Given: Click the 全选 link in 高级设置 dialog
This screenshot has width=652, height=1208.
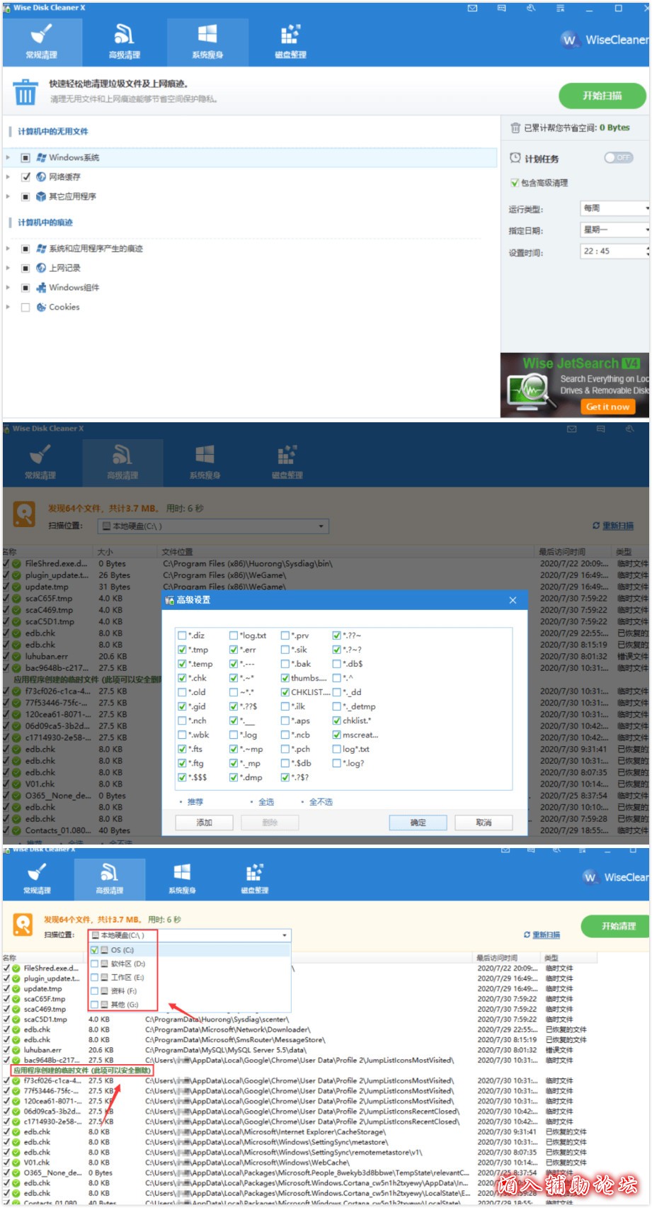Looking at the screenshot, I should pyautogui.click(x=266, y=802).
